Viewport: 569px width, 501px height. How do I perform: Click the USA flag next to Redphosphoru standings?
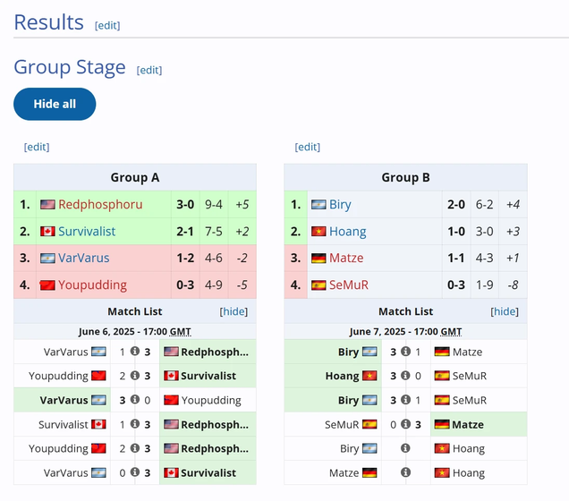[x=47, y=205]
